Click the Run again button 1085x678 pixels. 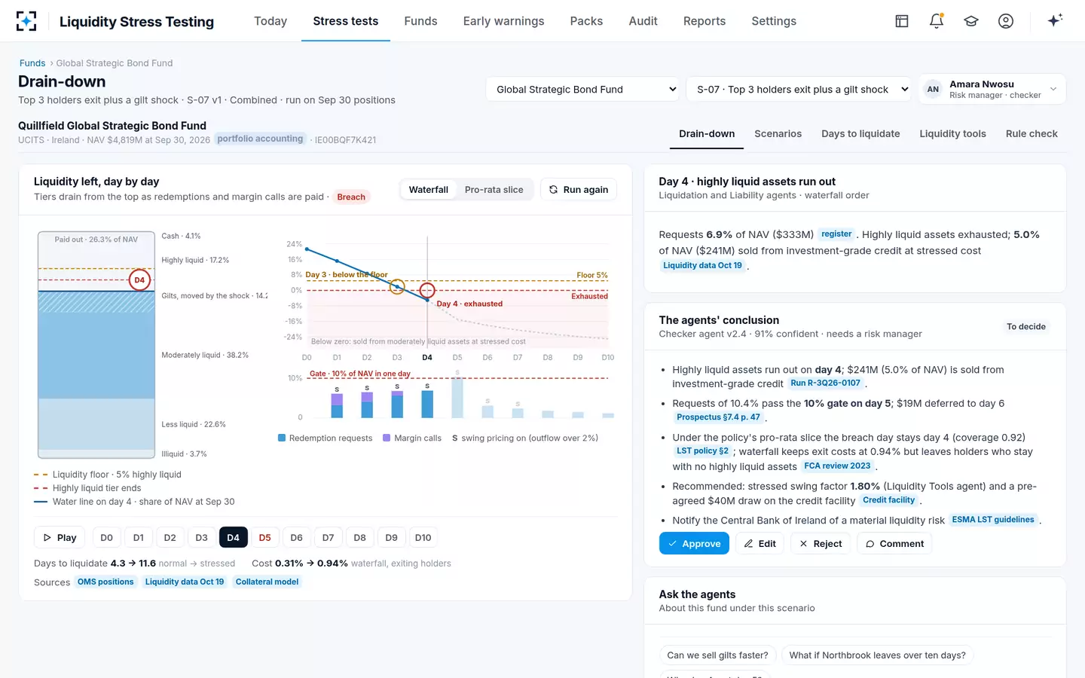tap(579, 190)
